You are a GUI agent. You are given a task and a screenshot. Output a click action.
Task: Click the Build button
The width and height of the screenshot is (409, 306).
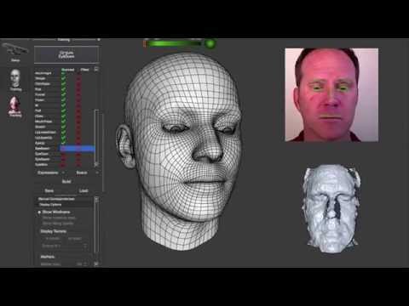pyautogui.click(x=66, y=181)
